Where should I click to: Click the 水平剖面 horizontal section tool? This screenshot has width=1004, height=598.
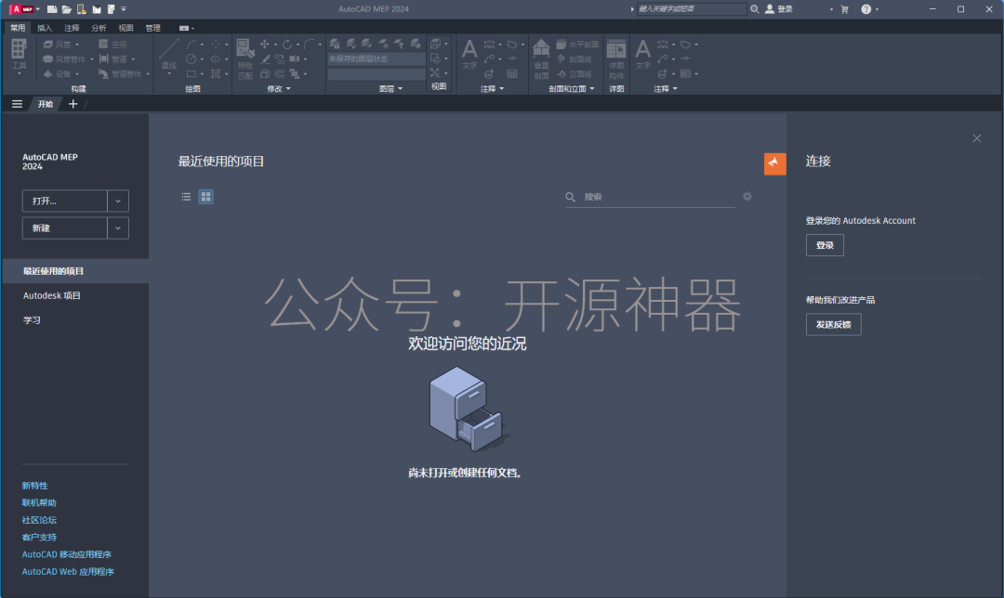[x=577, y=45]
